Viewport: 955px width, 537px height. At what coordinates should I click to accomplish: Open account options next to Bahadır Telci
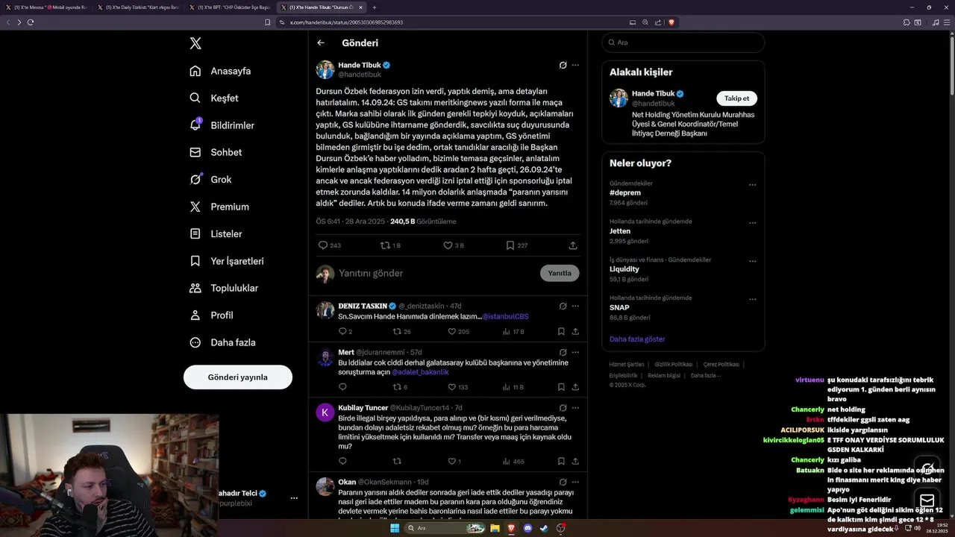[x=294, y=497]
